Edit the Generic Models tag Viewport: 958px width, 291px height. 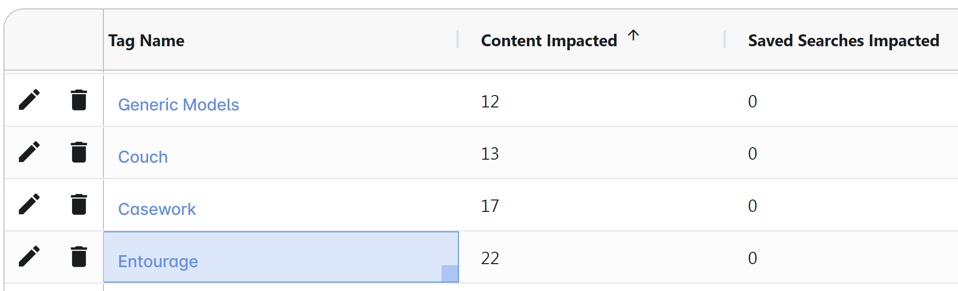pyautogui.click(x=29, y=99)
